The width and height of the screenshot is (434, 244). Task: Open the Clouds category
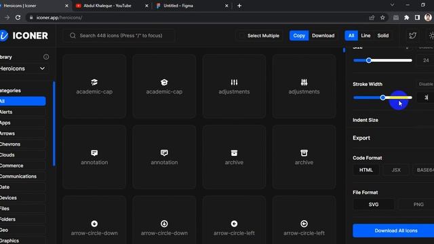click(x=22, y=155)
